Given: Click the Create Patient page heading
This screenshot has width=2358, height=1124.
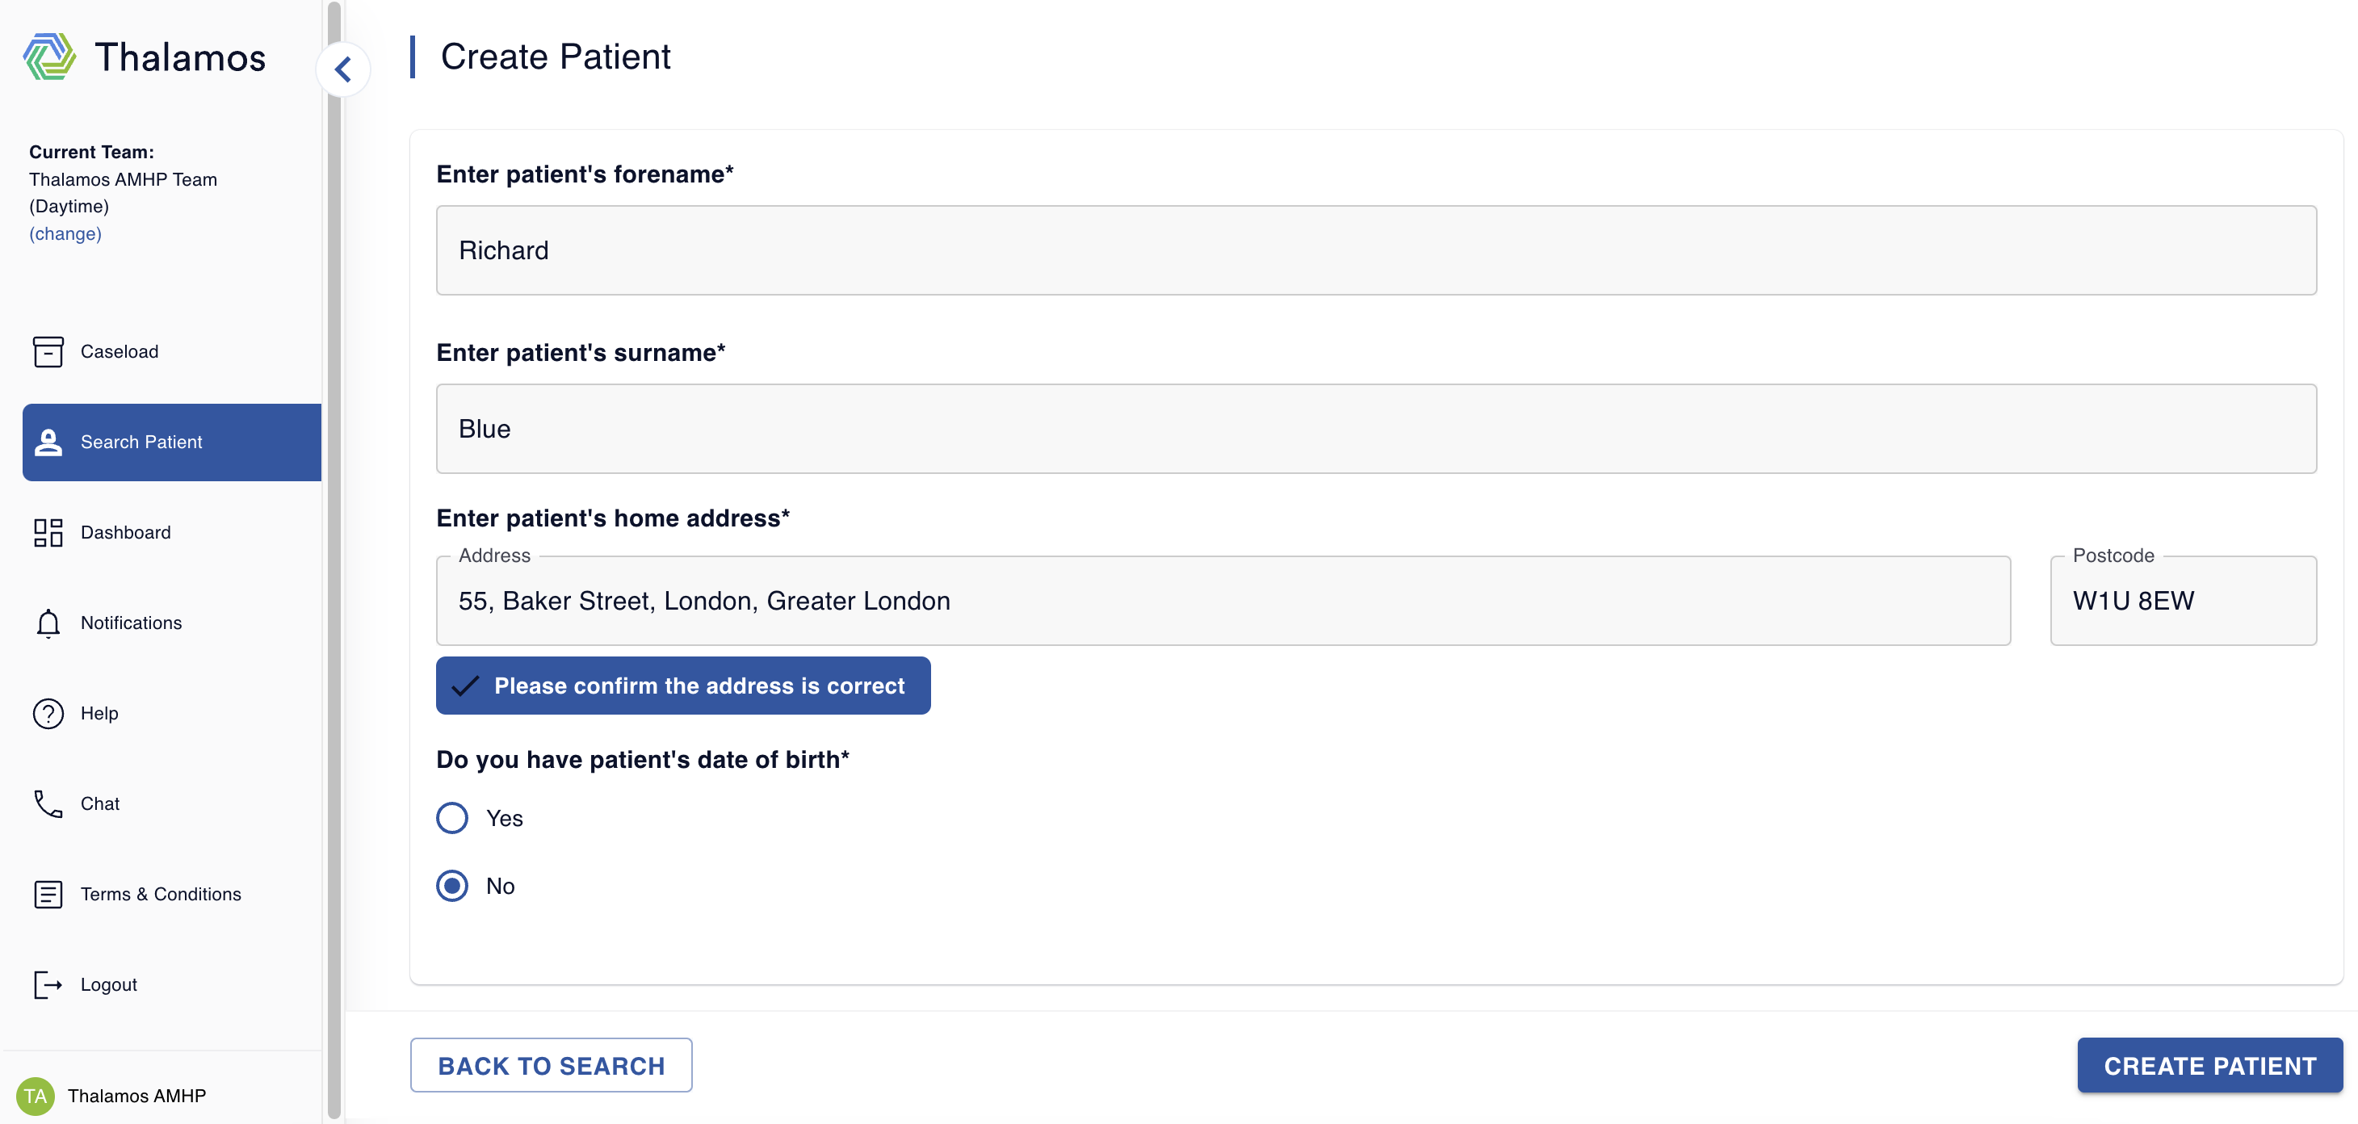Looking at the screenshot, I should pos(556,57).
